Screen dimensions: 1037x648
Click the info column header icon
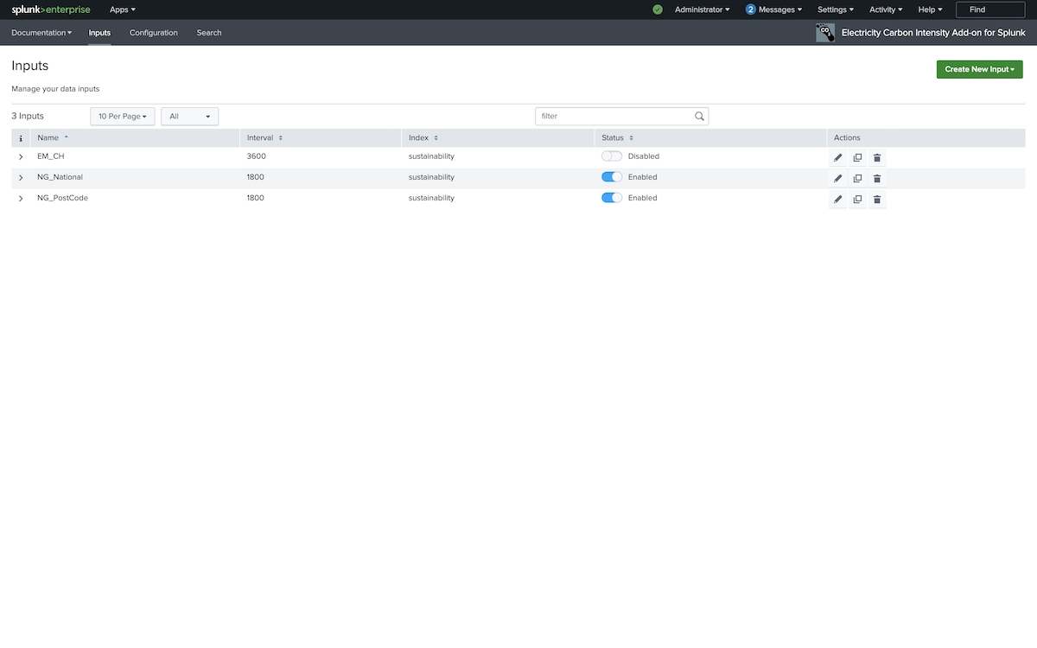click(21, 137)
